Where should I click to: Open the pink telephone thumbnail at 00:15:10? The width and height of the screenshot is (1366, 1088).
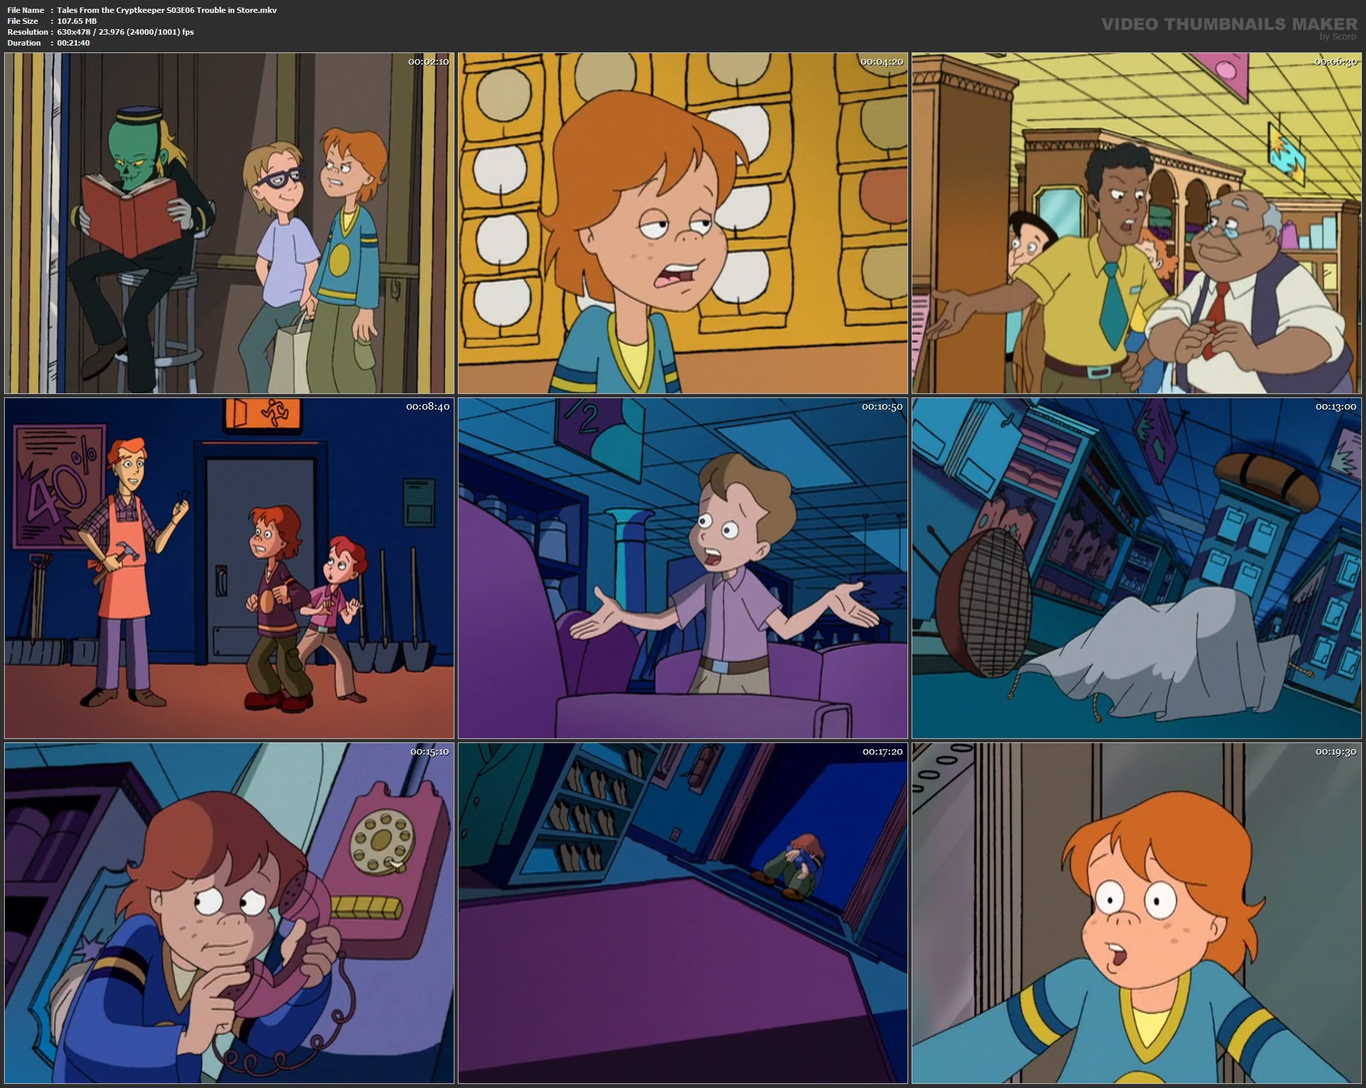[229, 912]
